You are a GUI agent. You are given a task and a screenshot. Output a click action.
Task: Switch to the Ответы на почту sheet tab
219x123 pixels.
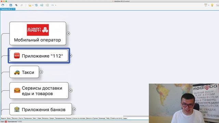116,118
